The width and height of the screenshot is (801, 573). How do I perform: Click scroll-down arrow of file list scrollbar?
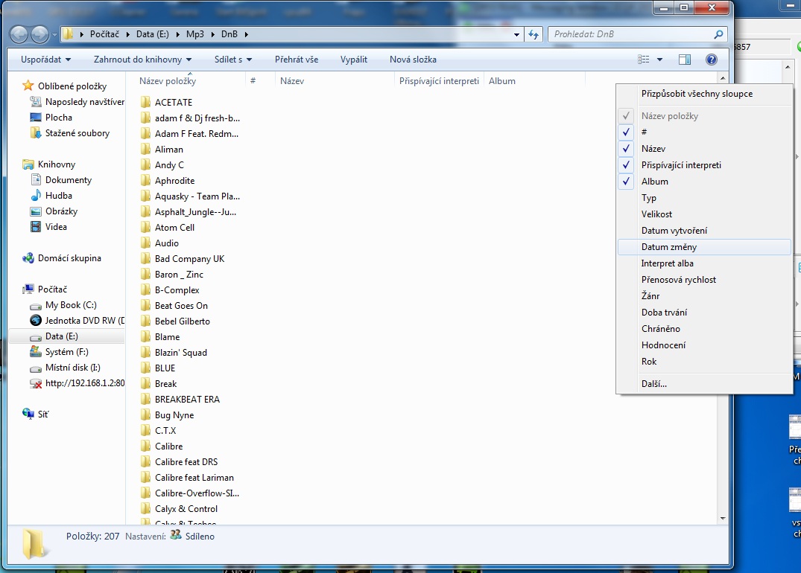tap(722, 519)
